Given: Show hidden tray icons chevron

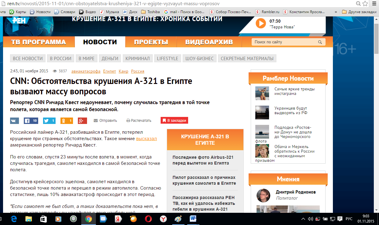Looking at the screenshot, I should (303, 219).
